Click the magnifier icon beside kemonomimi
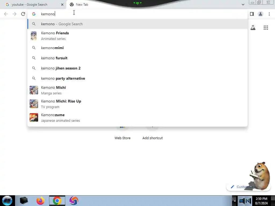This screenshot has width=275, height=206. pyautogui.click(x=34, y=48)
